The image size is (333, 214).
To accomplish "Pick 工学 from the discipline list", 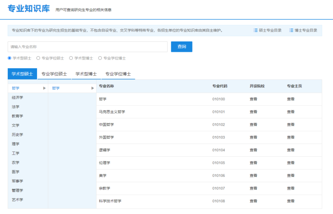I will click(x=16, y=153).
